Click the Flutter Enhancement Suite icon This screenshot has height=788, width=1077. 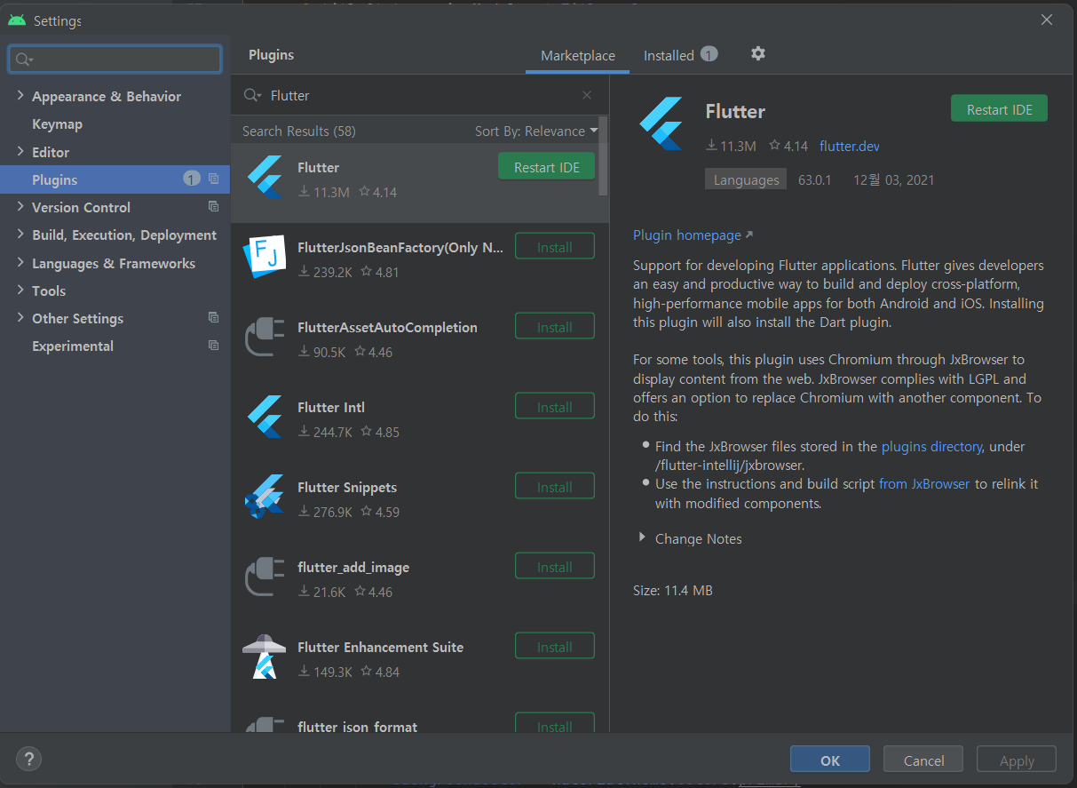[264, 657]
